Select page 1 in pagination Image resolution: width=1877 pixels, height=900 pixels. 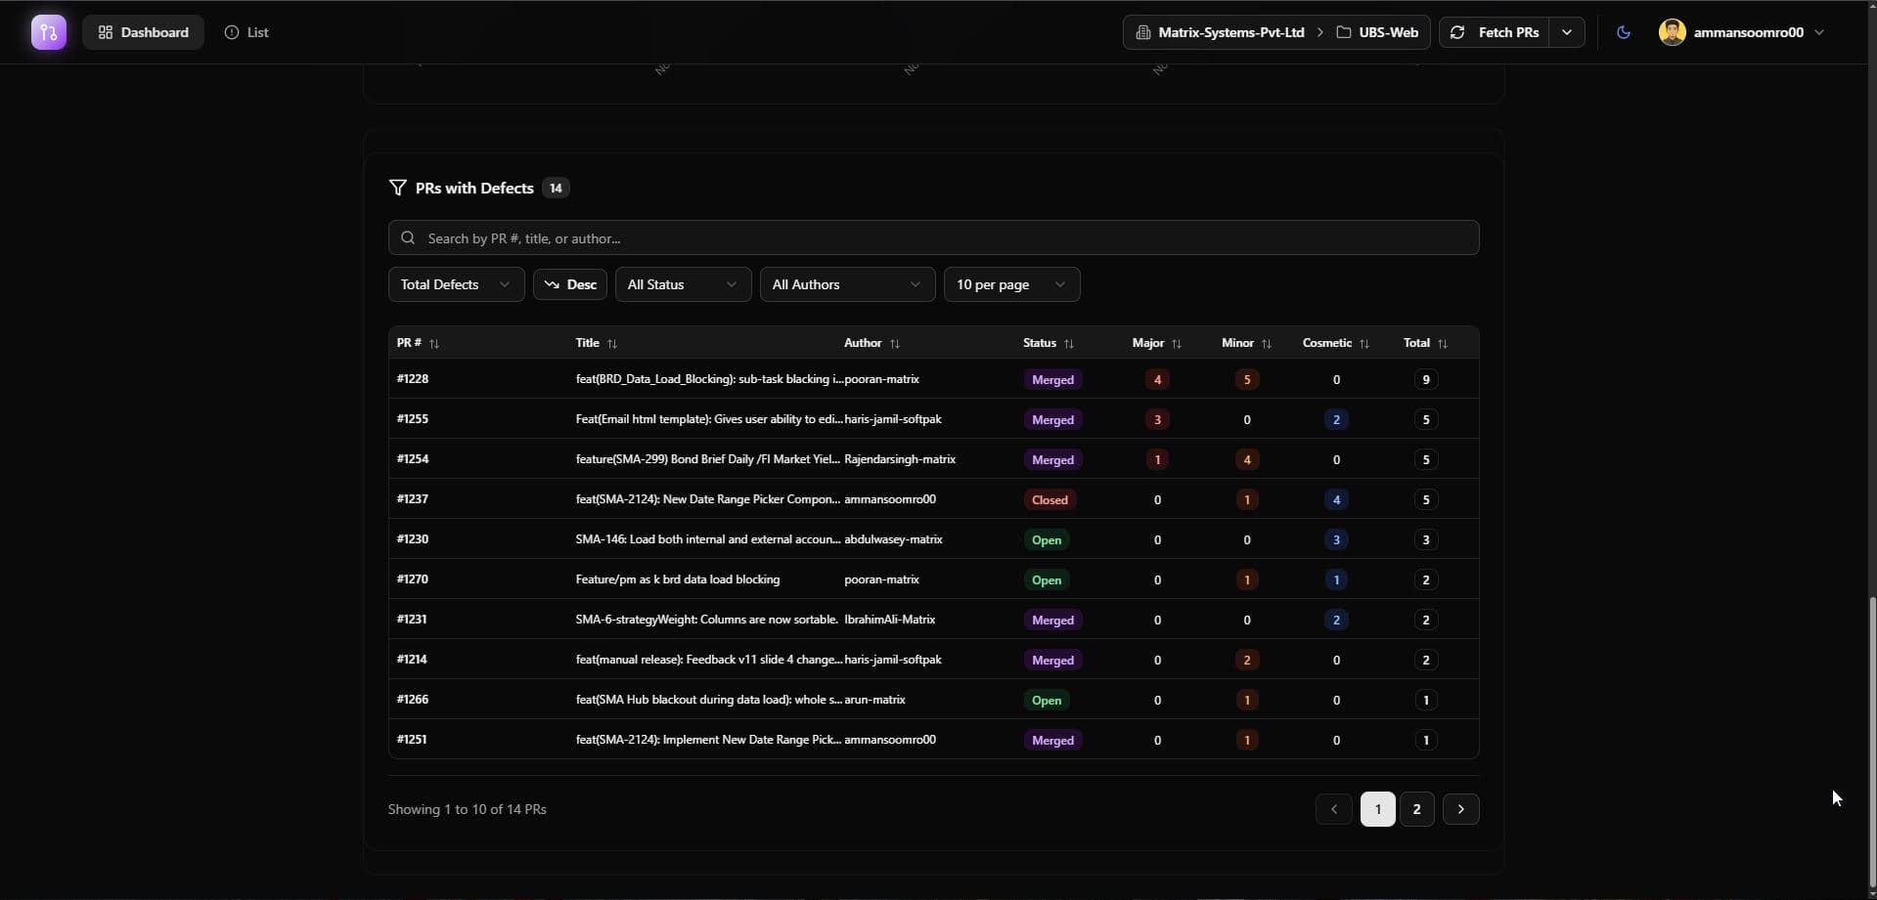point(1377,809)
